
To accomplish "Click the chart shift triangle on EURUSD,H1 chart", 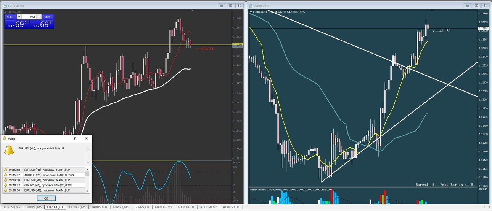I will 432,11.
